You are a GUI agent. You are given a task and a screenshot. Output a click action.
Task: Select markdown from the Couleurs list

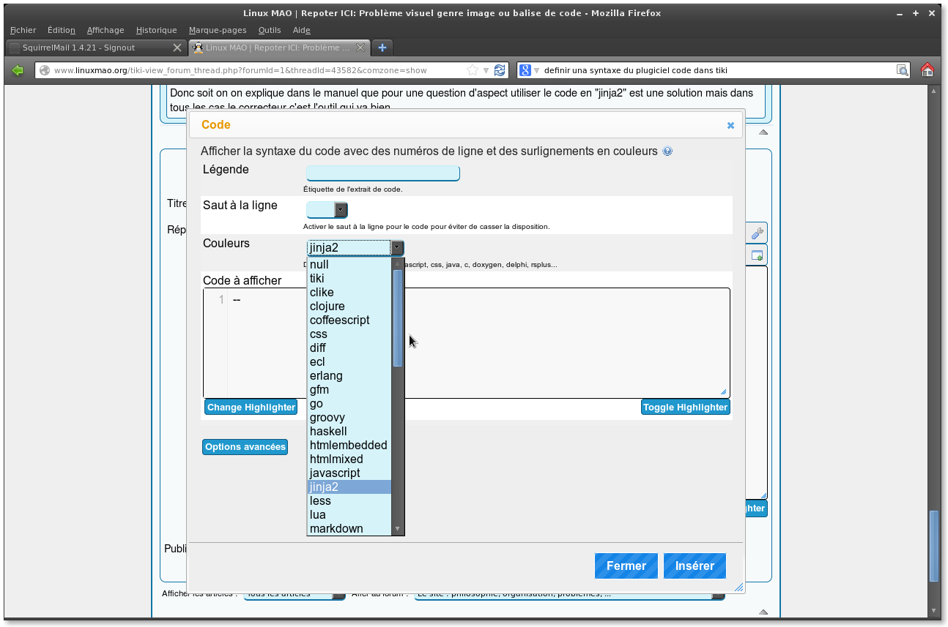click(336, 528)
